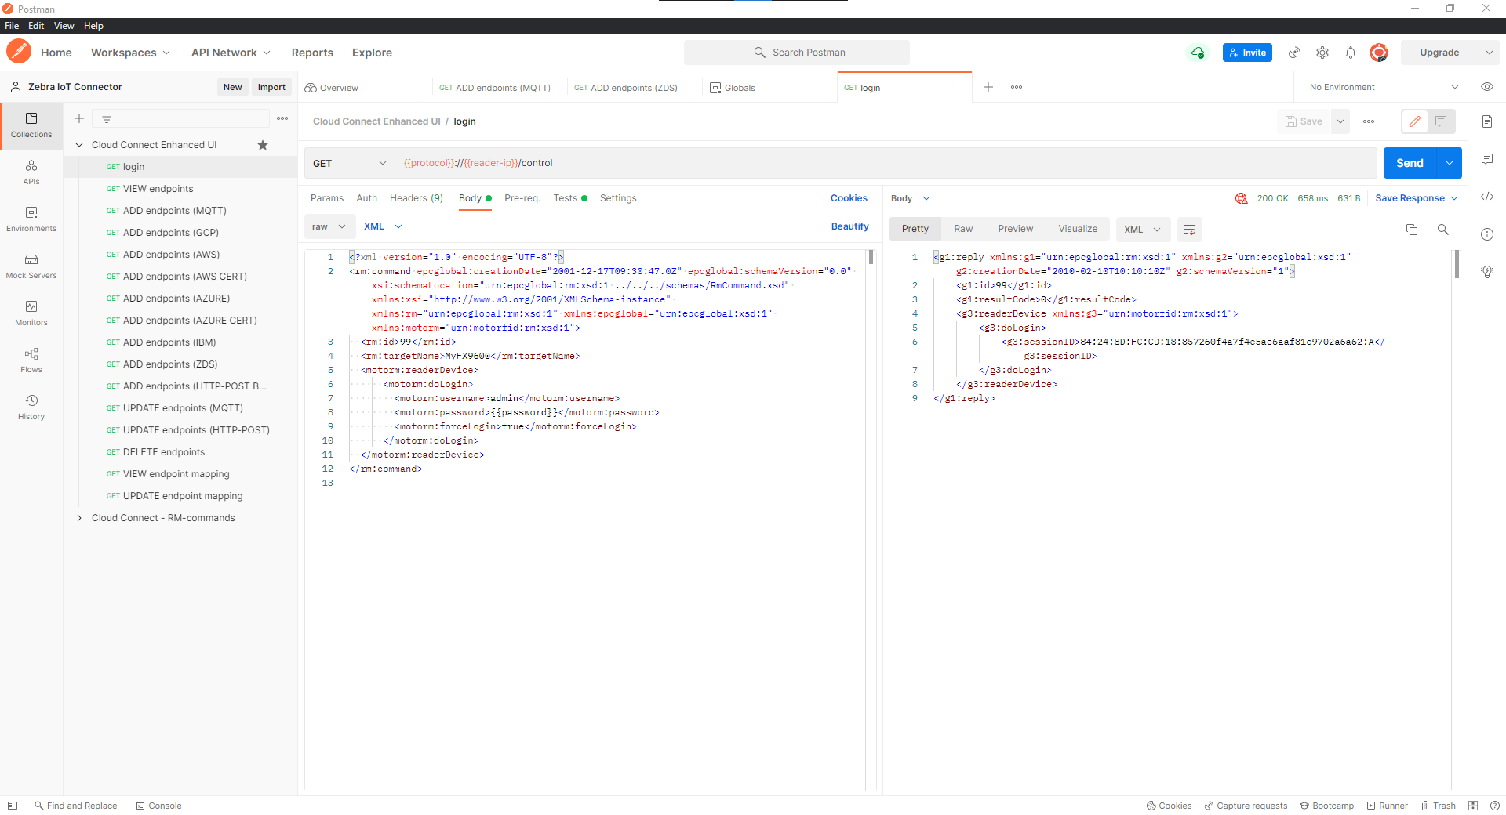The height and width of the screenshot is (815, 1506).
Task: Open the Mock Servers sidebar panel
Action: 31,266
